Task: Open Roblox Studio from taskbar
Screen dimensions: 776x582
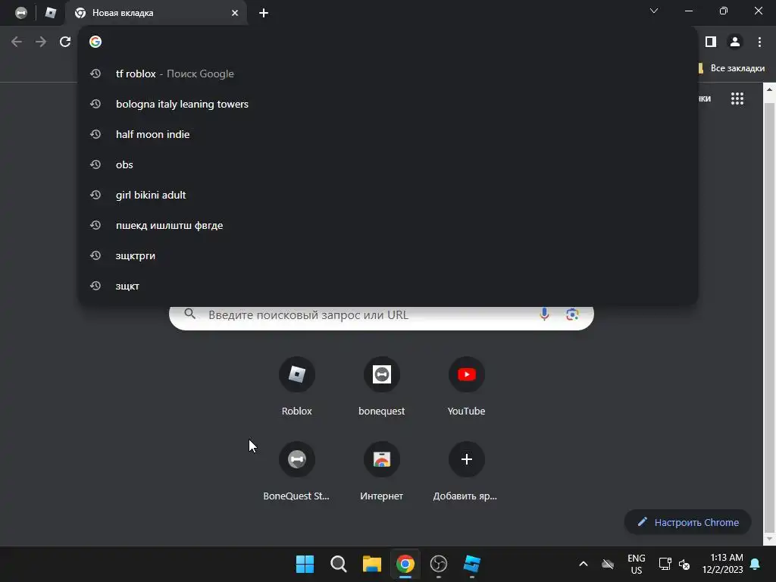Action: (x=471, y=564)
